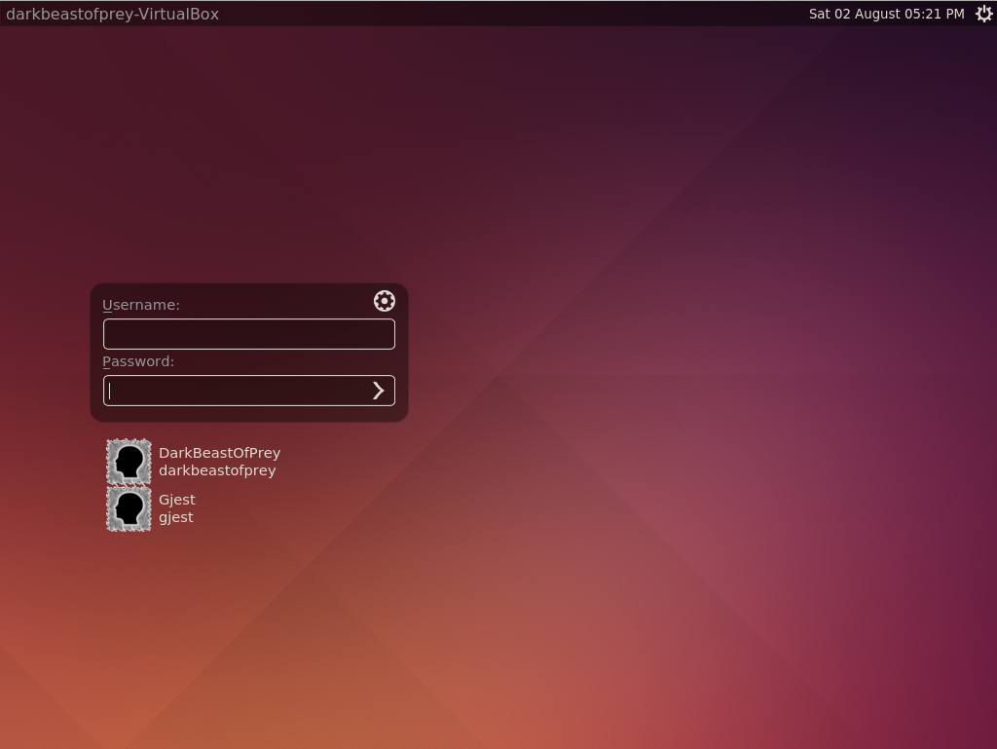This screenshot has width=997, height=749.
Task: Choose the lowercase darkbeastofprey login name
Action: click(217, 470)
